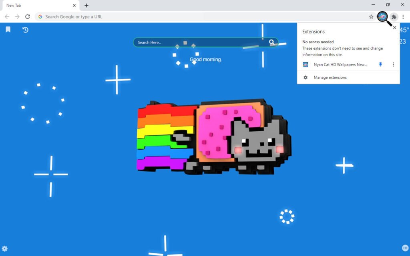Screen dimensions: 410x256
Task: Select the Nyan Cat HD Wallpapers entry
Action: tap(340, 65)
